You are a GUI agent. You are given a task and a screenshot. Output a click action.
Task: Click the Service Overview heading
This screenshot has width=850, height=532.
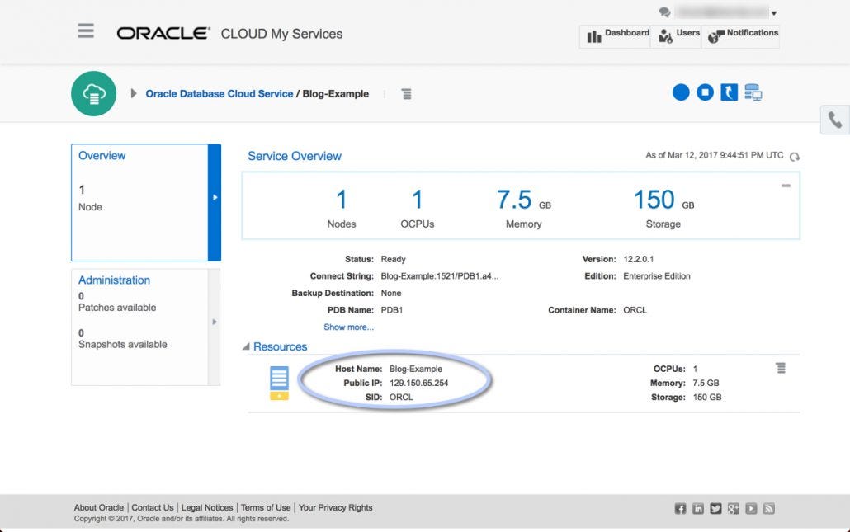tap(295, 156)
